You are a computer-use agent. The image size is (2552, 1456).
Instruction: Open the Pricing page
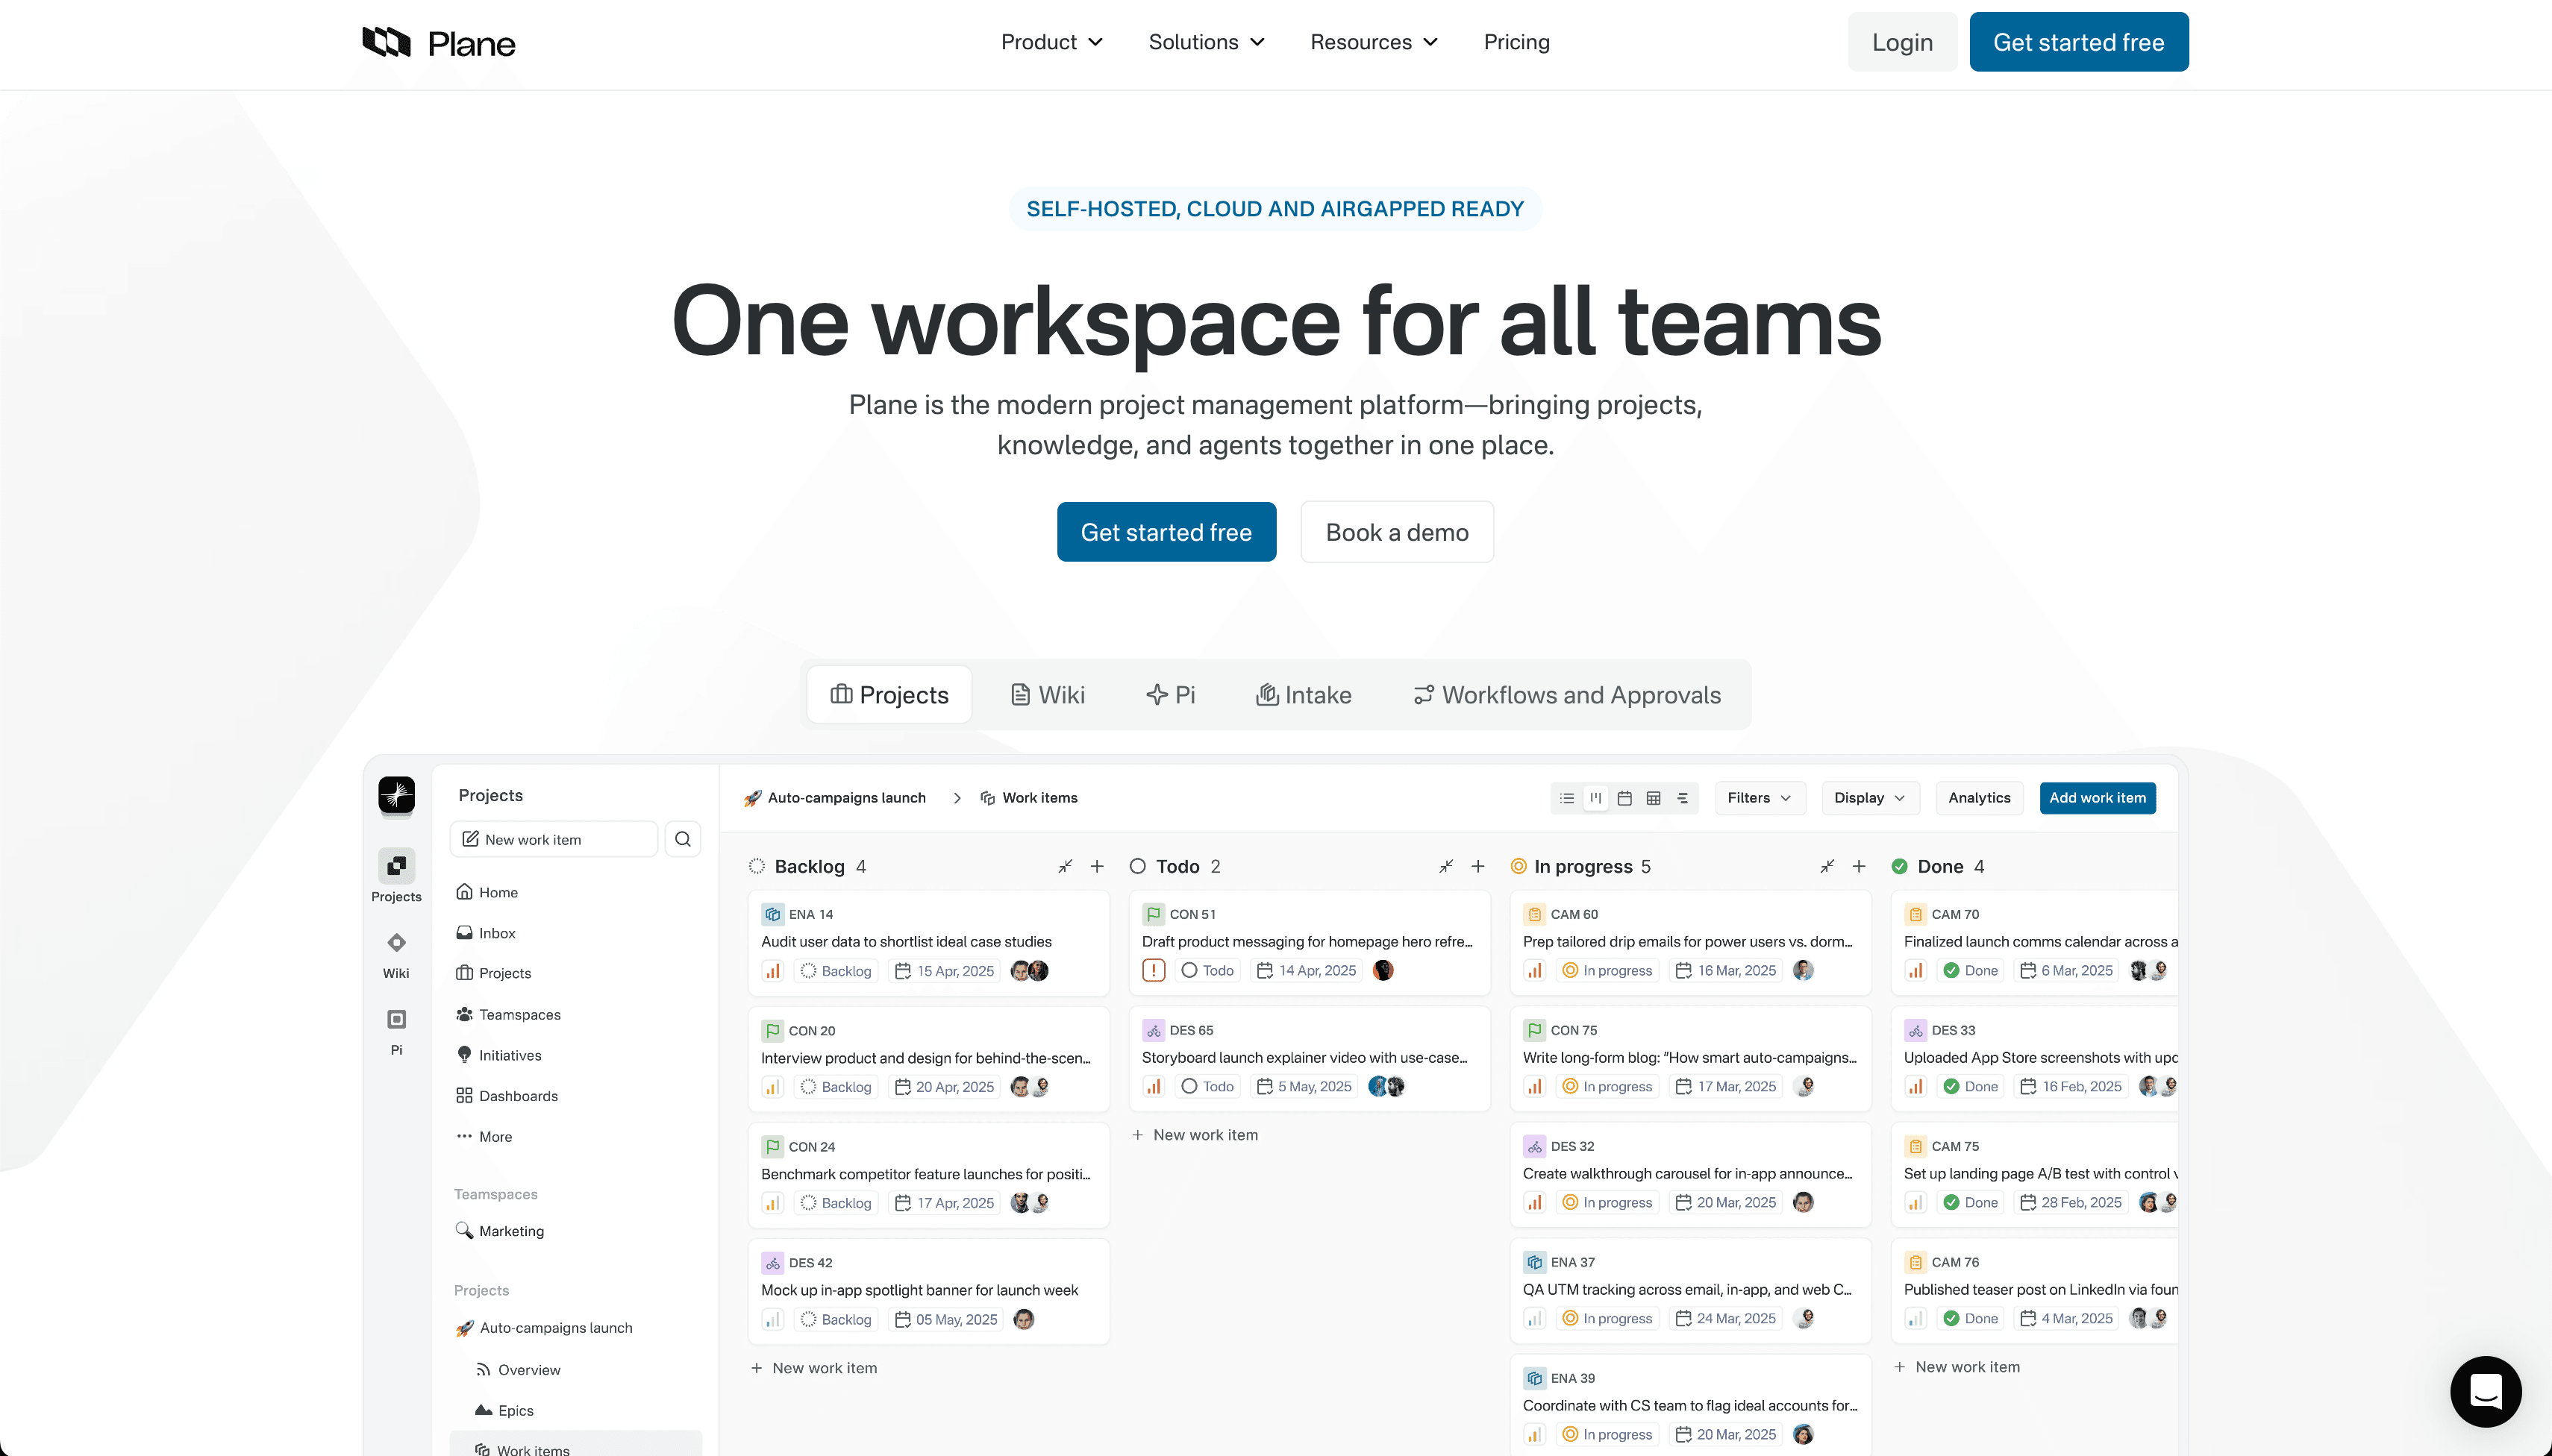pos(1516,42)
